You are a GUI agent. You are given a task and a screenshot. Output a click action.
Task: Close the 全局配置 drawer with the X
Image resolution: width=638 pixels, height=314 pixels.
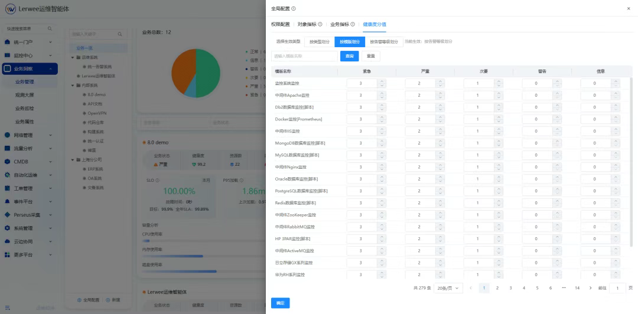[628, 9]
